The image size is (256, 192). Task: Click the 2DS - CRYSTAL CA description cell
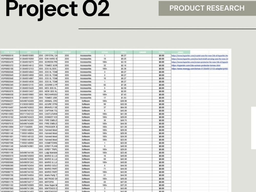[x=48, y=56]
